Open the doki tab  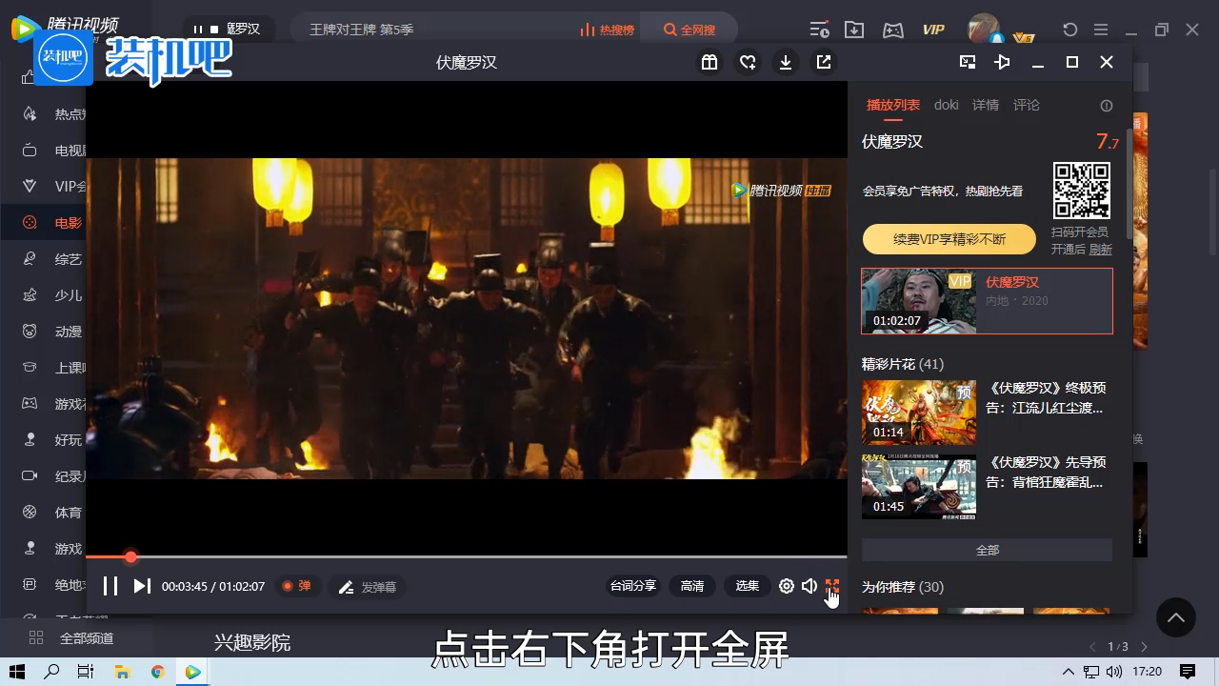(x=946, y=105)
